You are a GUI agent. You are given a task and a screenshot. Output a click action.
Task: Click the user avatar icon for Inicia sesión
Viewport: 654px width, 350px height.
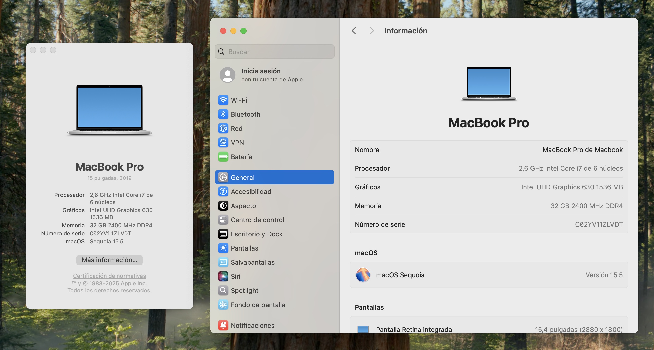227,75
